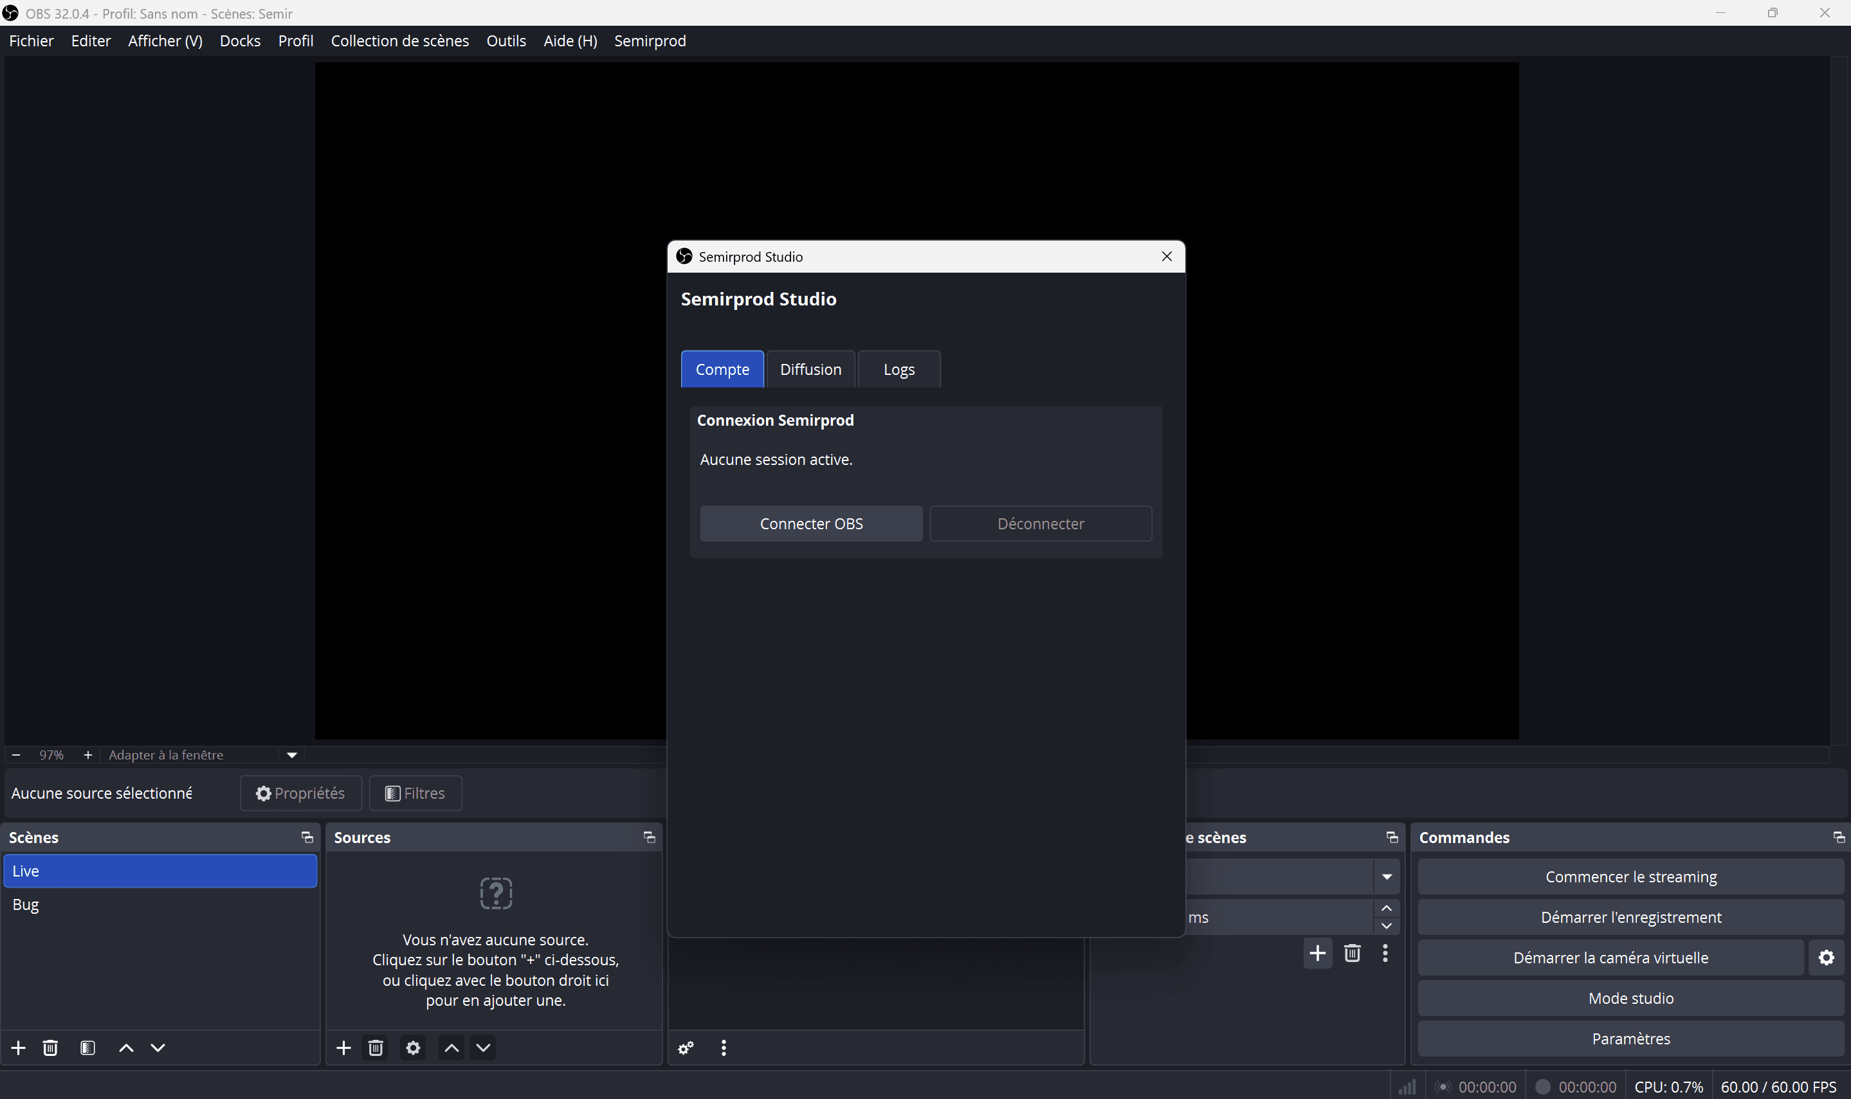Delete selected scene with trash icon

click(x=50, y=1047)
